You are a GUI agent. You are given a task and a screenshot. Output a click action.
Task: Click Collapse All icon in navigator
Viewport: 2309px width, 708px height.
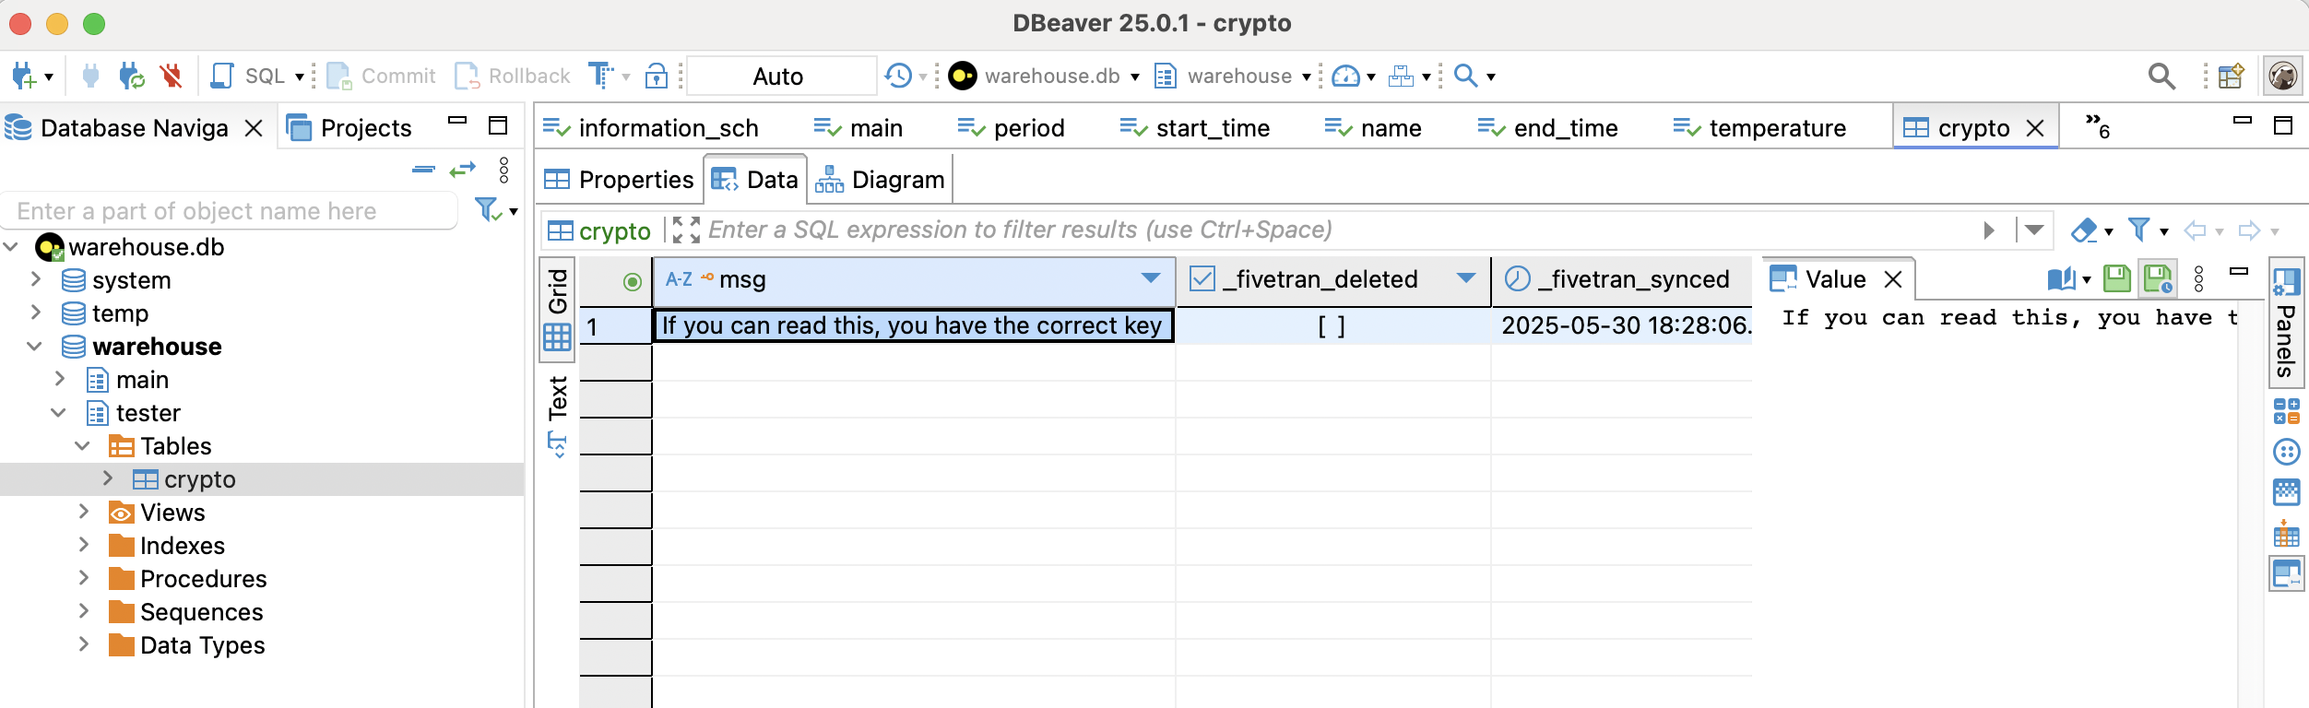click(424, 170)
